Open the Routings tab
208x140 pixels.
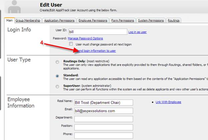[174, 21]
